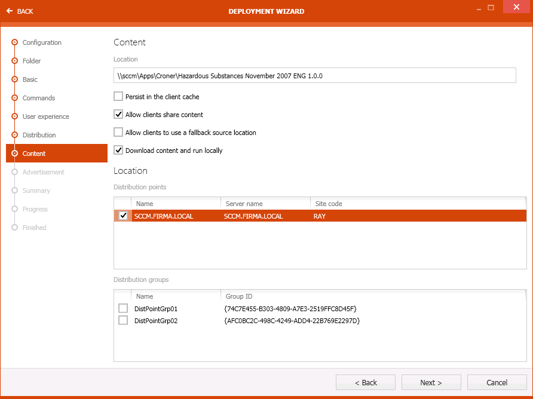The width and height of the screenshot is (533, 399).
Task: Open the Content step in sidebar
Action: (x=34, y=154)
